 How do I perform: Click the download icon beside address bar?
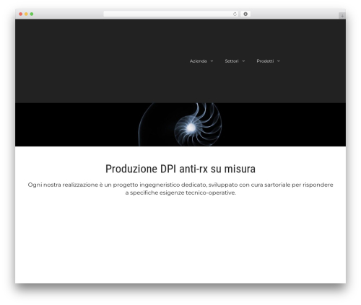click(x=245, y=14)
